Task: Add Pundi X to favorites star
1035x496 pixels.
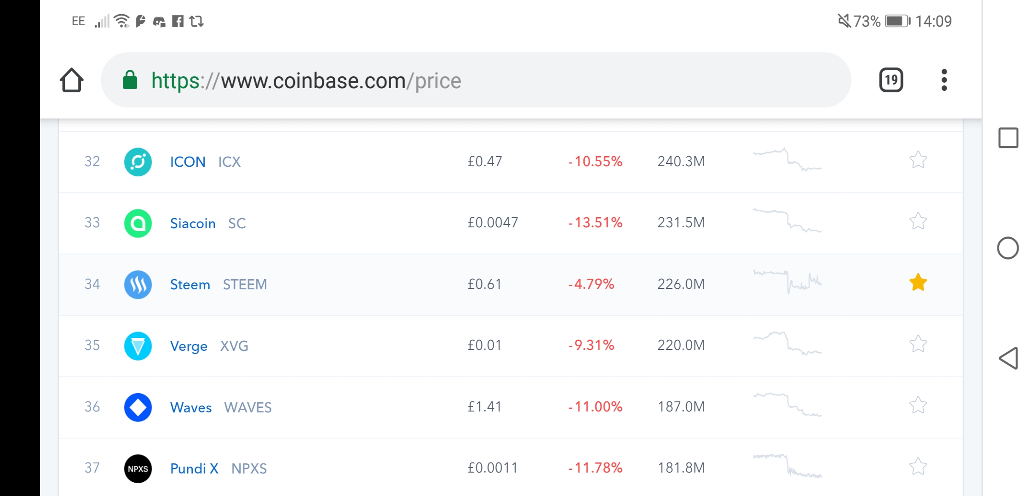Action: coord(918,466)
